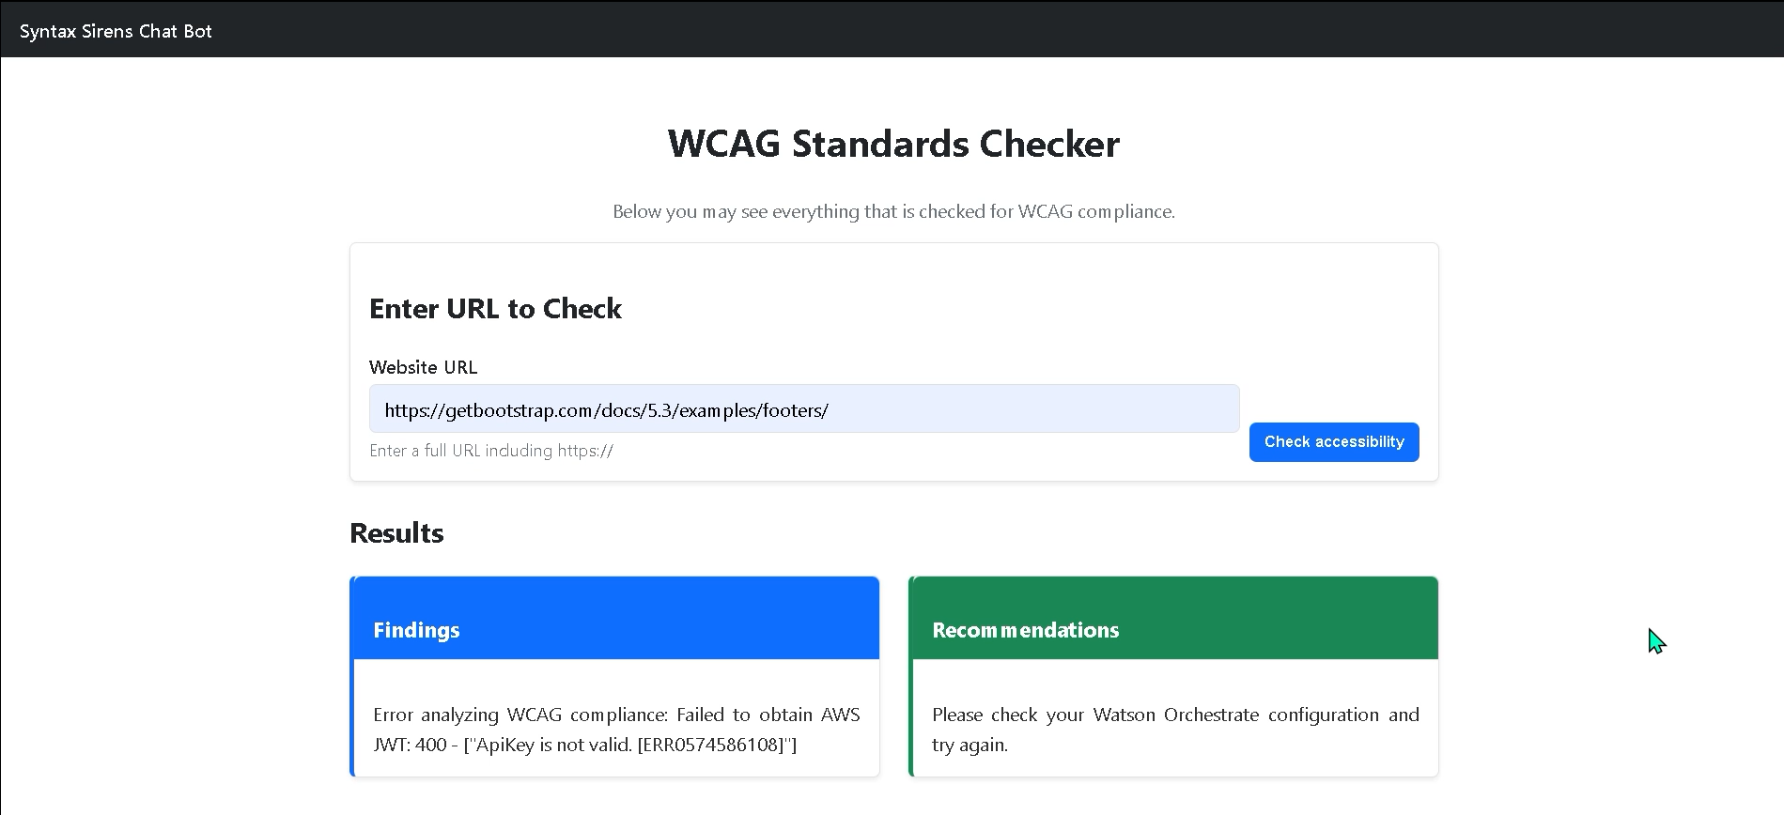Click the Syntax Sirens Chat Bot brand
The height and width of the screenshot is (815, 1784).
point(116,30)
